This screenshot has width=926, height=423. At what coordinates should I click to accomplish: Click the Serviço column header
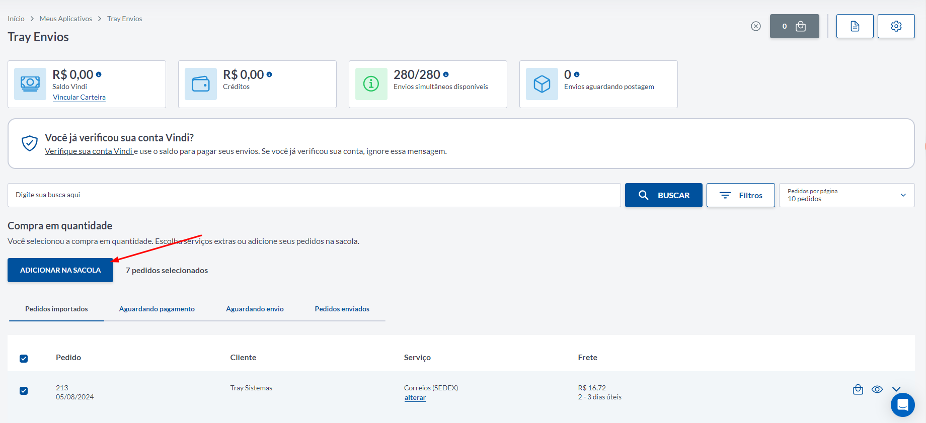417,357
